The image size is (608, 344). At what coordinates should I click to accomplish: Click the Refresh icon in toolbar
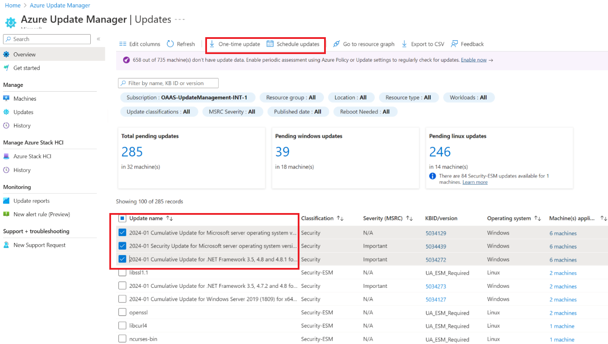point(170,44)
